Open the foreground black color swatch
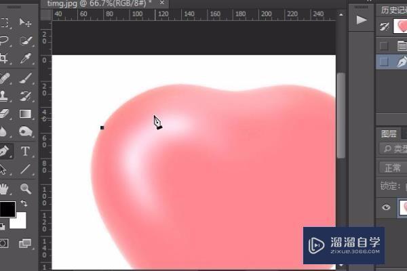The image size is (407, 271). (7, 209)
